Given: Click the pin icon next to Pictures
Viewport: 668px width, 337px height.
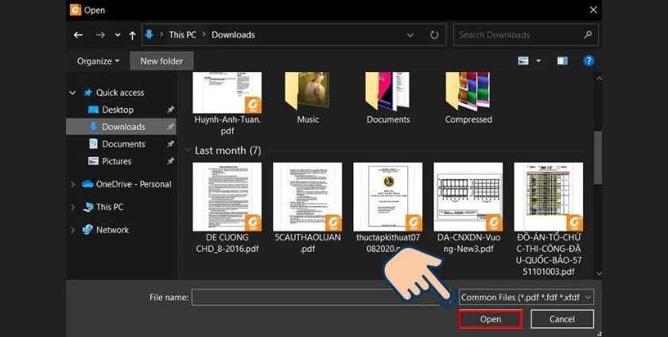Looking at the screenshot, I should tap(170, 161).
